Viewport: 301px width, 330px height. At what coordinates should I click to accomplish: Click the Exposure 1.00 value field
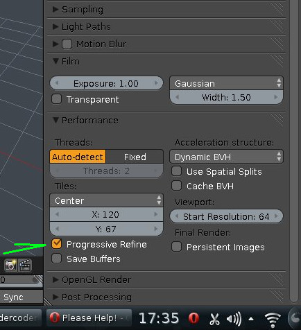(x=106, y=83)
